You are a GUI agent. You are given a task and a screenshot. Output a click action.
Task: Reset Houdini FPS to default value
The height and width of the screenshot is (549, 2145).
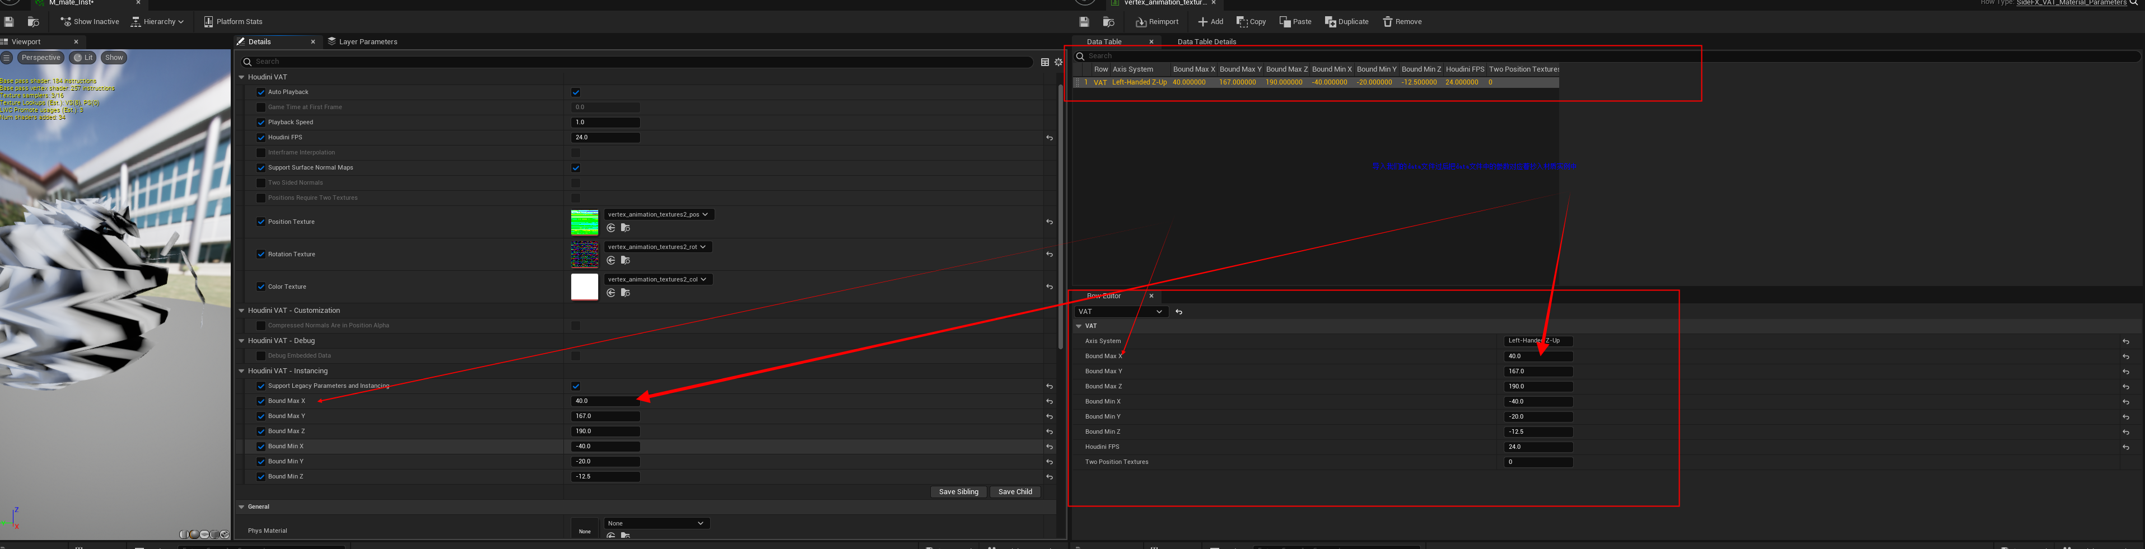[x=1049, y=138]
